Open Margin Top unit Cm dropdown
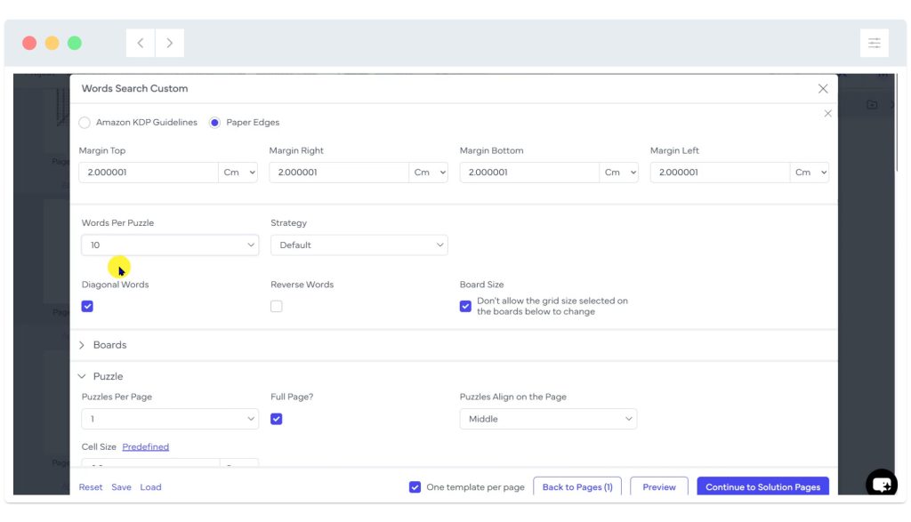 tap(238, 173)
